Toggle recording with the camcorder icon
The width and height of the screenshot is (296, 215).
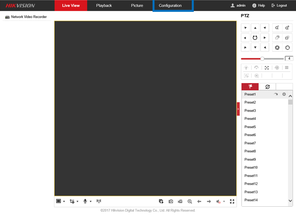[180, 201]
